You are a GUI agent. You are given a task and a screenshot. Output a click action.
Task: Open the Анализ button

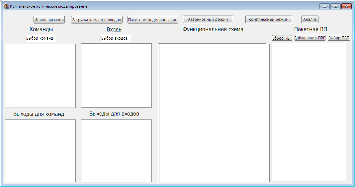(x=310, y=20)
